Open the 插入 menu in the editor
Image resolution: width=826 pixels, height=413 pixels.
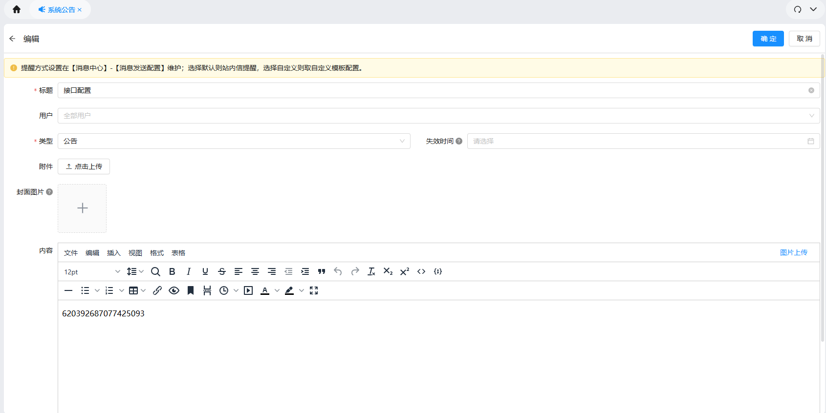(x=114, y=253)
